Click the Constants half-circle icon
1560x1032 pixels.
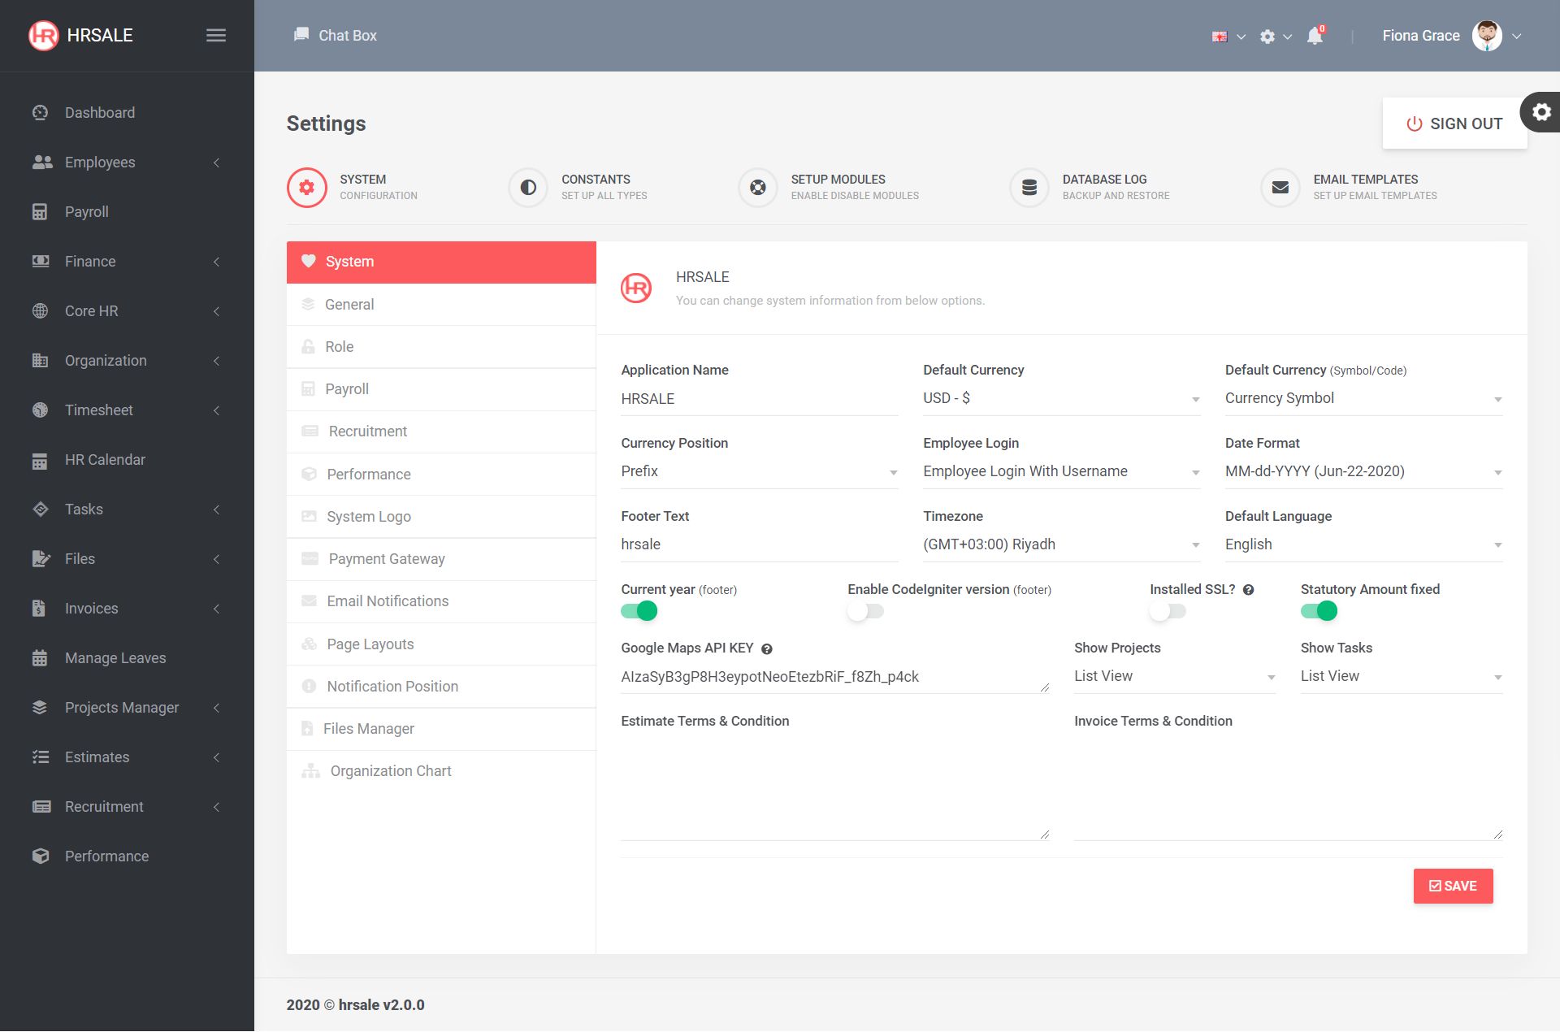pos(528,188)
